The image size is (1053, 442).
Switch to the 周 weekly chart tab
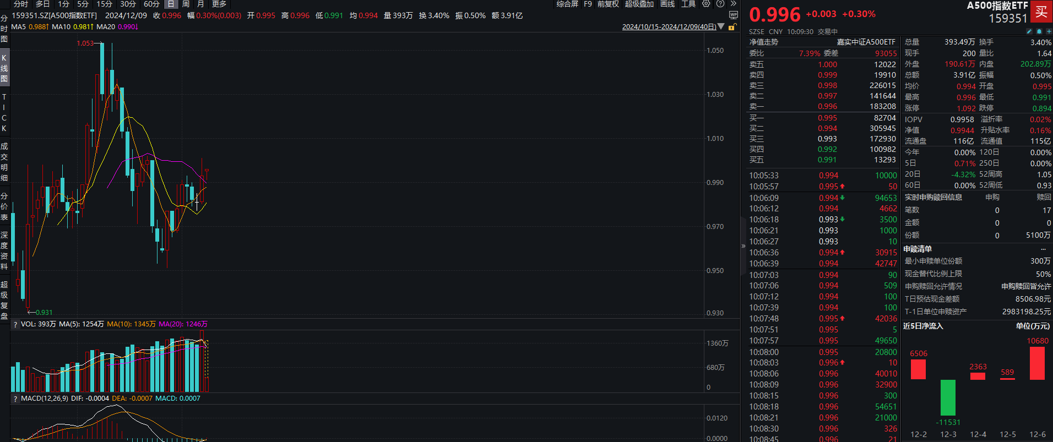click(x=186, y=4)
